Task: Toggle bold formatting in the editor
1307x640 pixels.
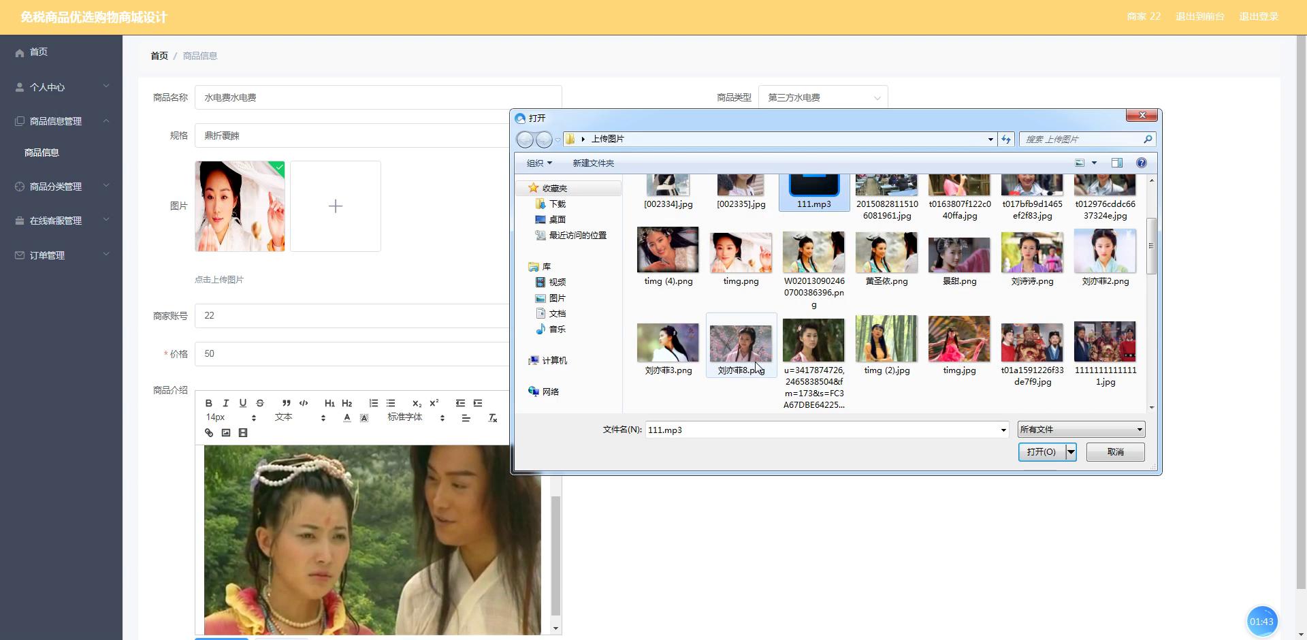Action: [209, 403]
